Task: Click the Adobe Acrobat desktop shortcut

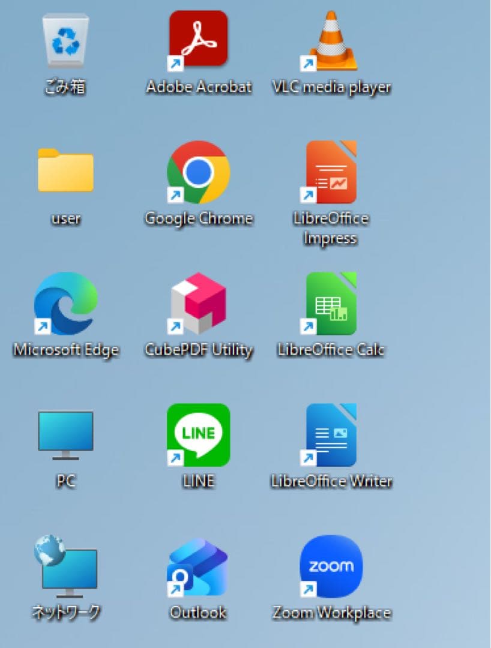Action: point(198,40)
